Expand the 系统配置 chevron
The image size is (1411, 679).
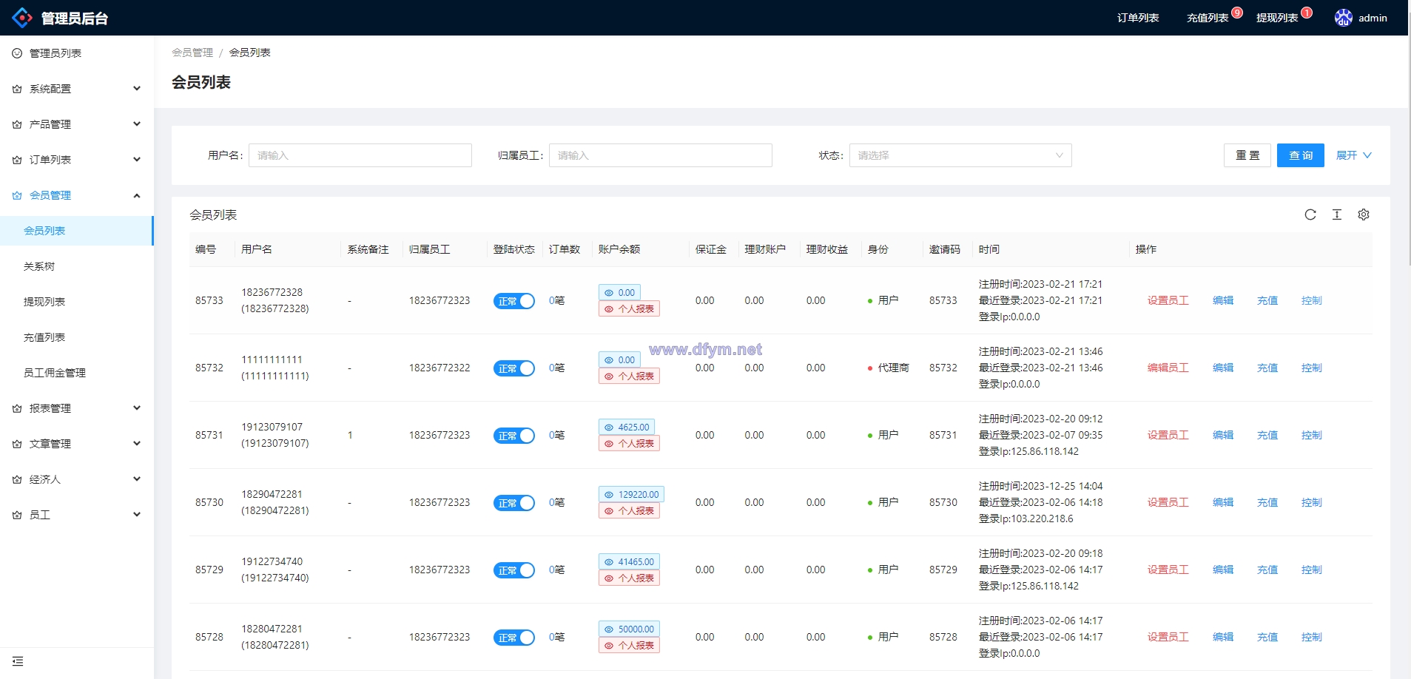137,89
